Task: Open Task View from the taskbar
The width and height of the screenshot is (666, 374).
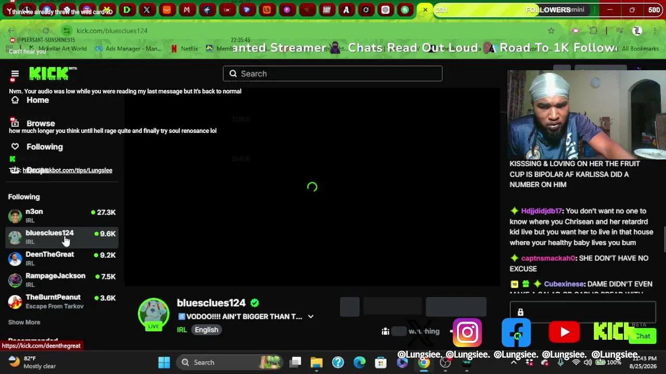Action: (296, 362)
